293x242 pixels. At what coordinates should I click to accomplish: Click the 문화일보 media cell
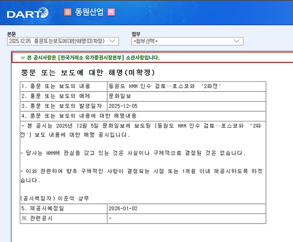pos(120,96)
